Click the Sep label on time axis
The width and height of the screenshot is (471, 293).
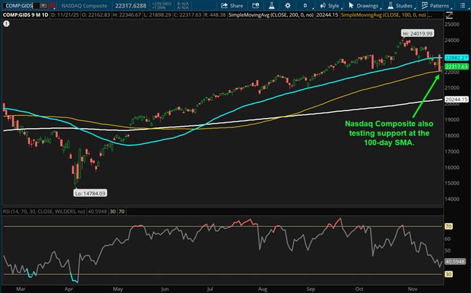[x=311, y=289]
